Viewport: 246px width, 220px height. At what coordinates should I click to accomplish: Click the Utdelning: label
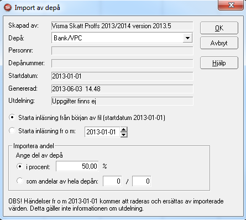tap(22, 101)
